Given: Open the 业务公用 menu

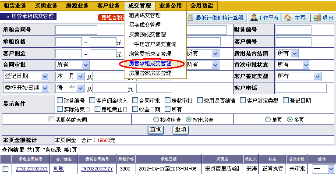Looking at the screenshot, I should [x=170, y=6].
